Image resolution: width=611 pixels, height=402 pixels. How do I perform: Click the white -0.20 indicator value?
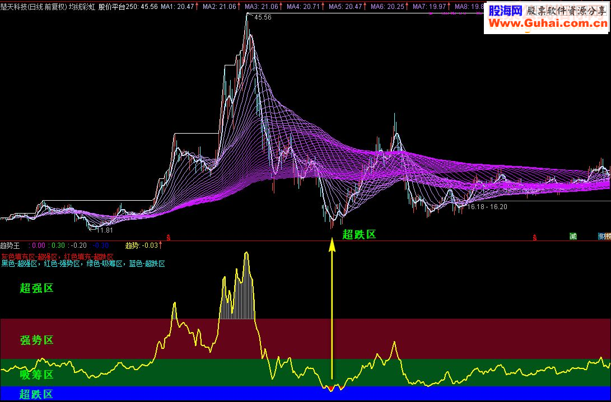click(x=79, y=245)
